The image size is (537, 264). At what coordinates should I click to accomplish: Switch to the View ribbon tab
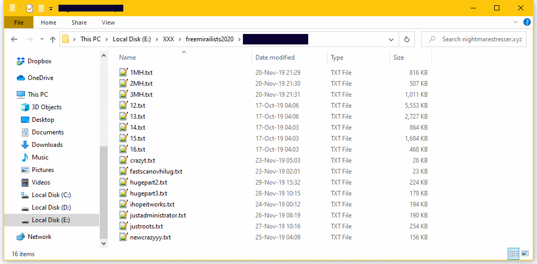[x=108, y=22]
